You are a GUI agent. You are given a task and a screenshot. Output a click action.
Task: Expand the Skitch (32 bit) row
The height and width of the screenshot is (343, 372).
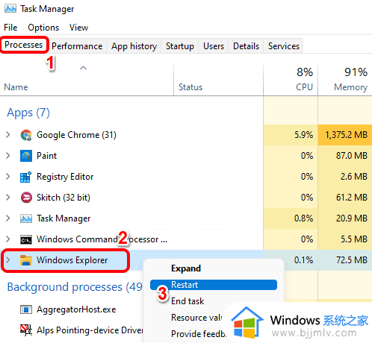[8, 198]
